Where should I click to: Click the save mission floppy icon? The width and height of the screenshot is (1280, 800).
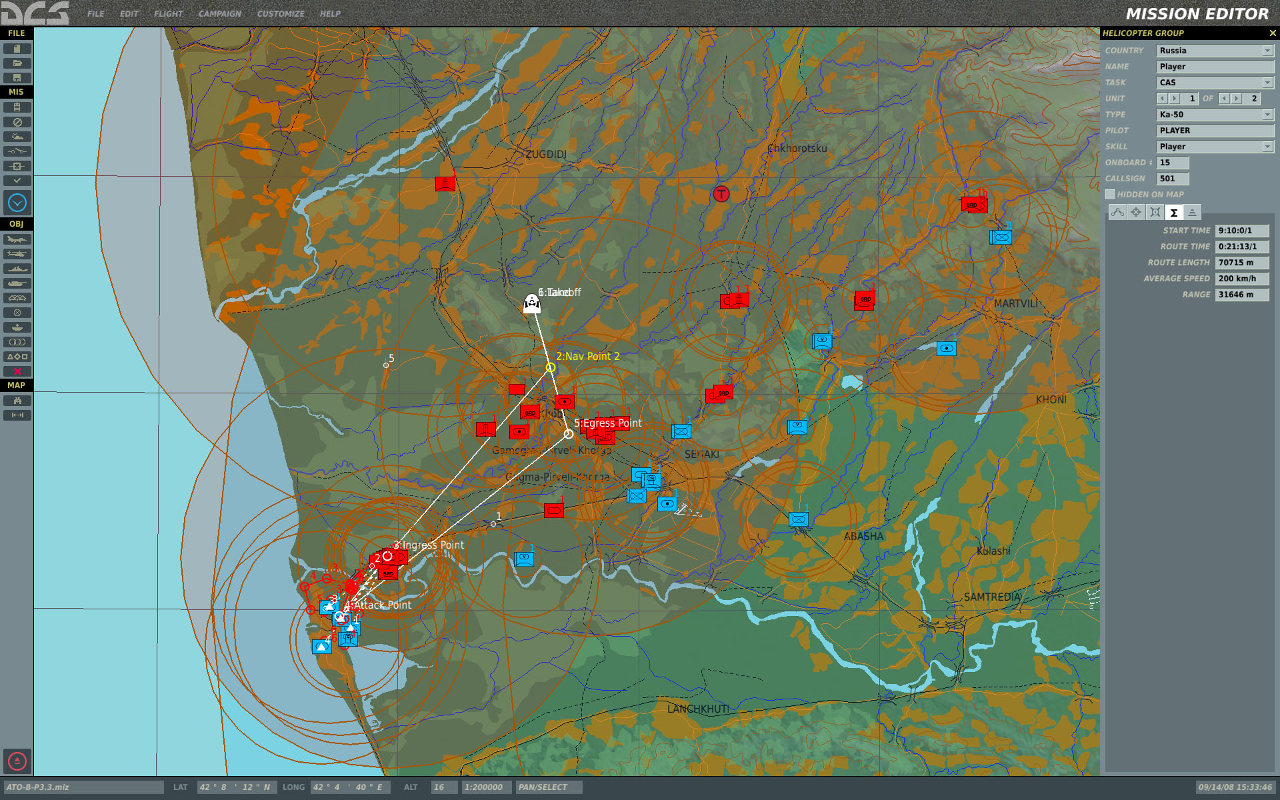(x=17, y=78)
